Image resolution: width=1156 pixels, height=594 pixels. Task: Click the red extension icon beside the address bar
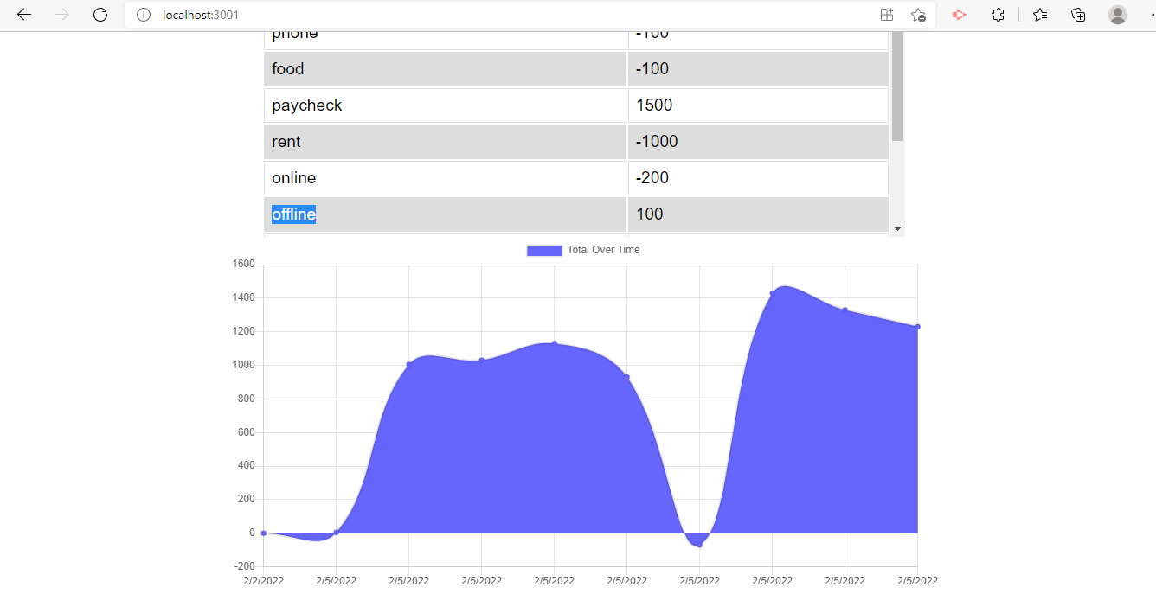(959, 15)
